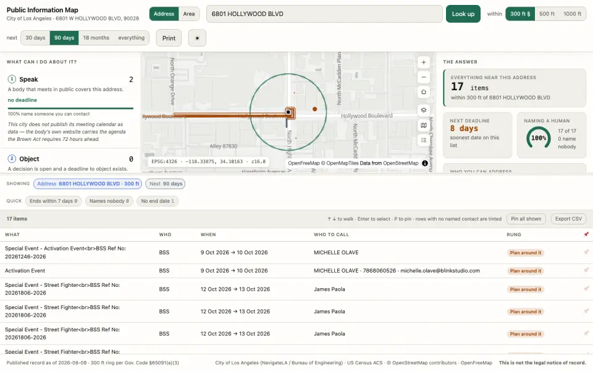Toggle quick filter Ends within 7 days

pyautogui.click(x=53, y=201)
